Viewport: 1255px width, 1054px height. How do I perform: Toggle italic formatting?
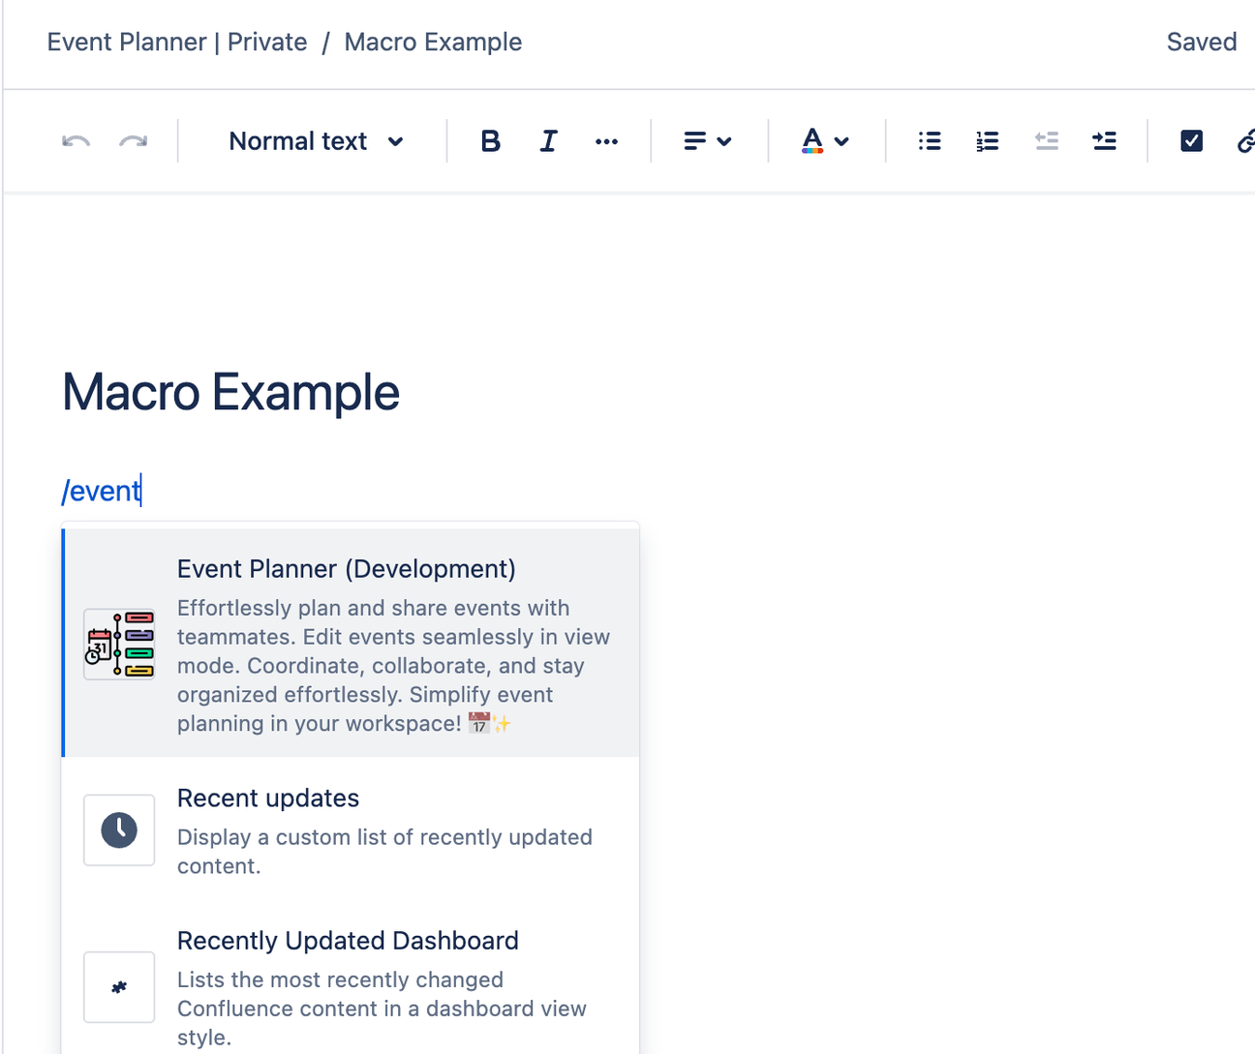[548, 141]
